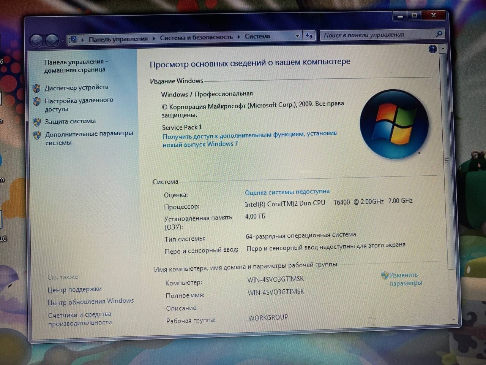Screen dimensions: 486x365
Task: Open Центр поддержки link
Action: [x=74, y=289]
